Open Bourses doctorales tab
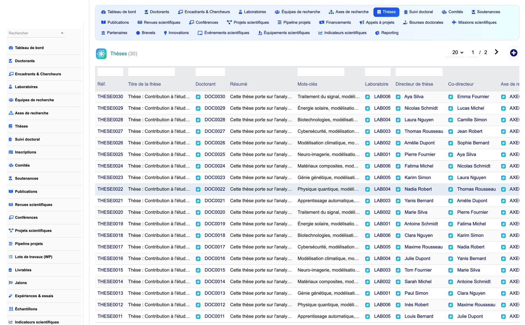The width and height of the screenshot is (525, 325). [x=423, y=22]
